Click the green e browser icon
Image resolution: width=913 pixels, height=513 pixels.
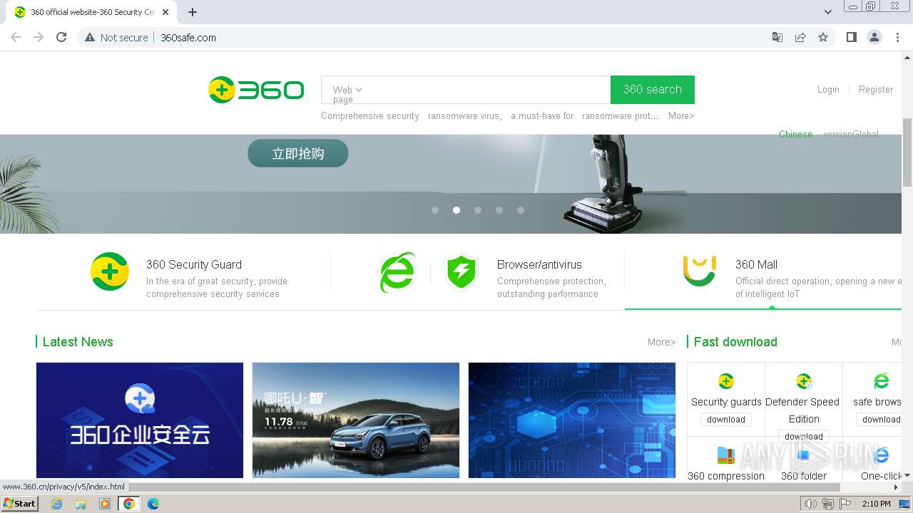pos(397,272)
